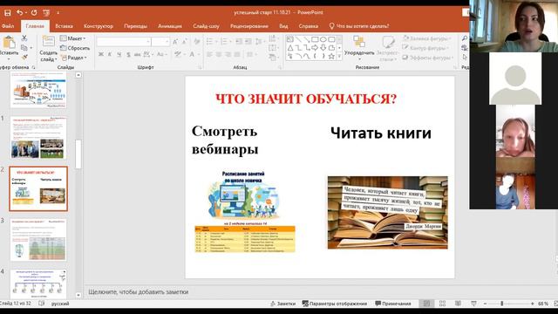Pick the oval shape
558x314 pixels.
point(323,39)
